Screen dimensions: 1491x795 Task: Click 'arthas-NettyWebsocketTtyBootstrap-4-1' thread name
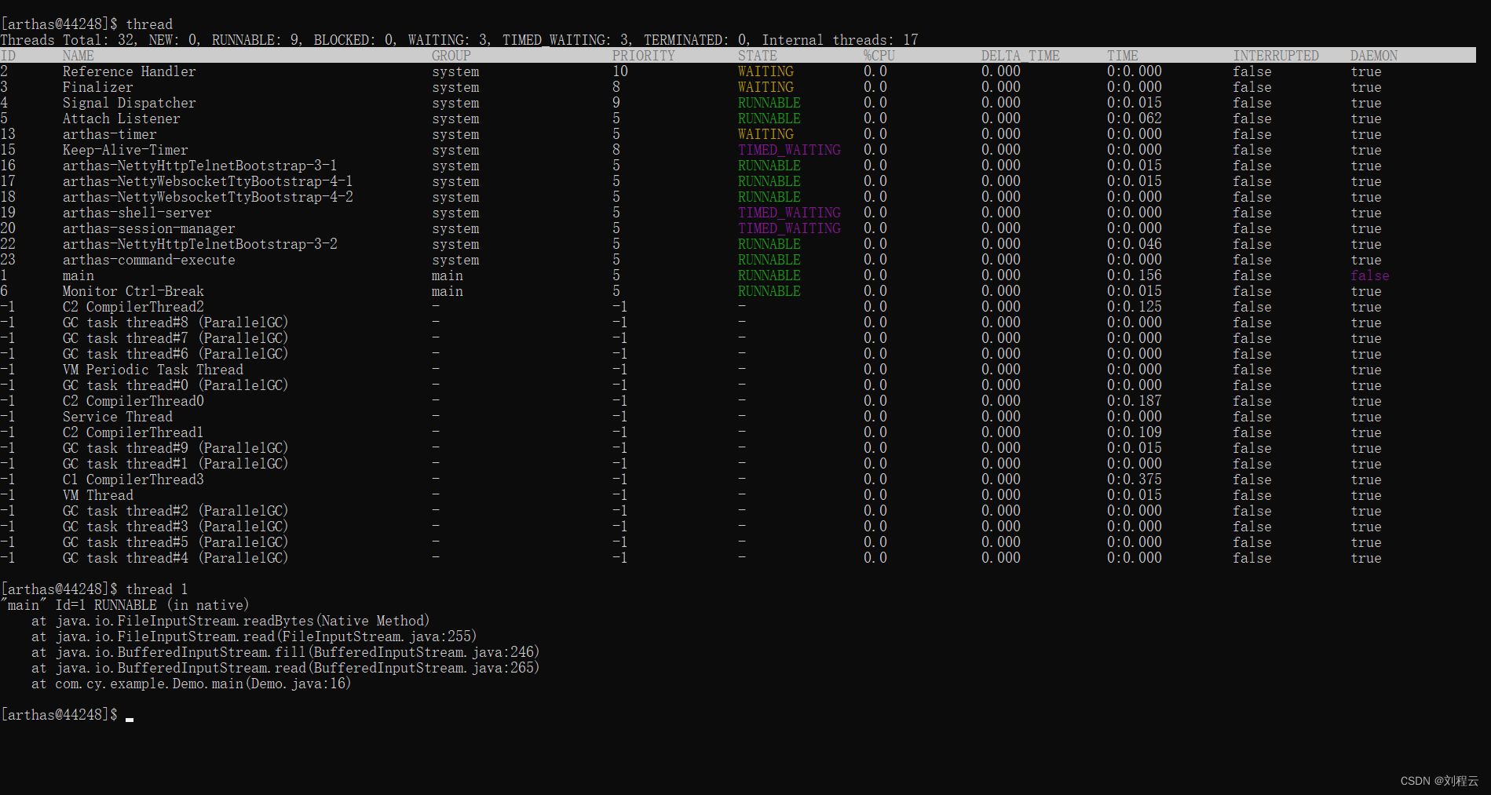click(x=208, y=181)
